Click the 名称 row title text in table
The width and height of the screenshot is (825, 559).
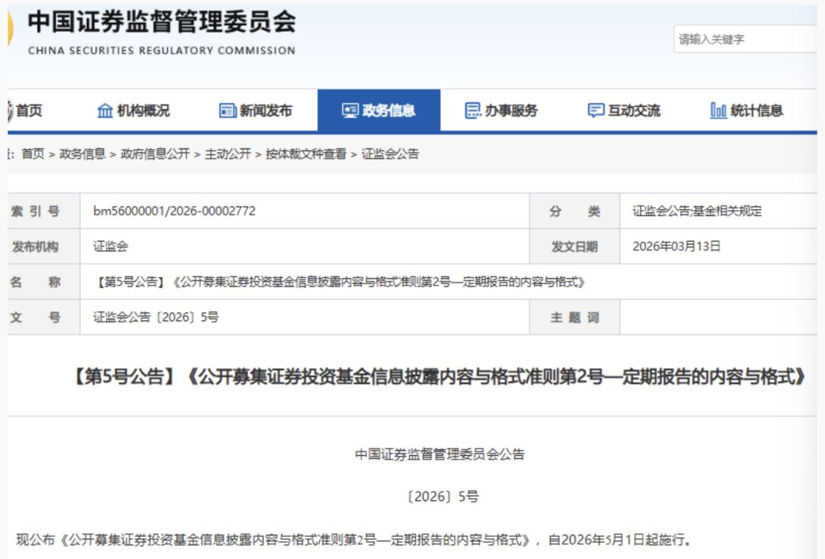tap(339, 282)
